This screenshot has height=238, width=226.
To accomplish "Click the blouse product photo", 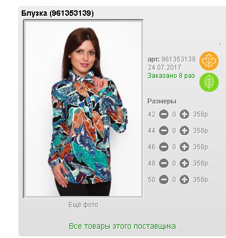I will tap(83, 109).
